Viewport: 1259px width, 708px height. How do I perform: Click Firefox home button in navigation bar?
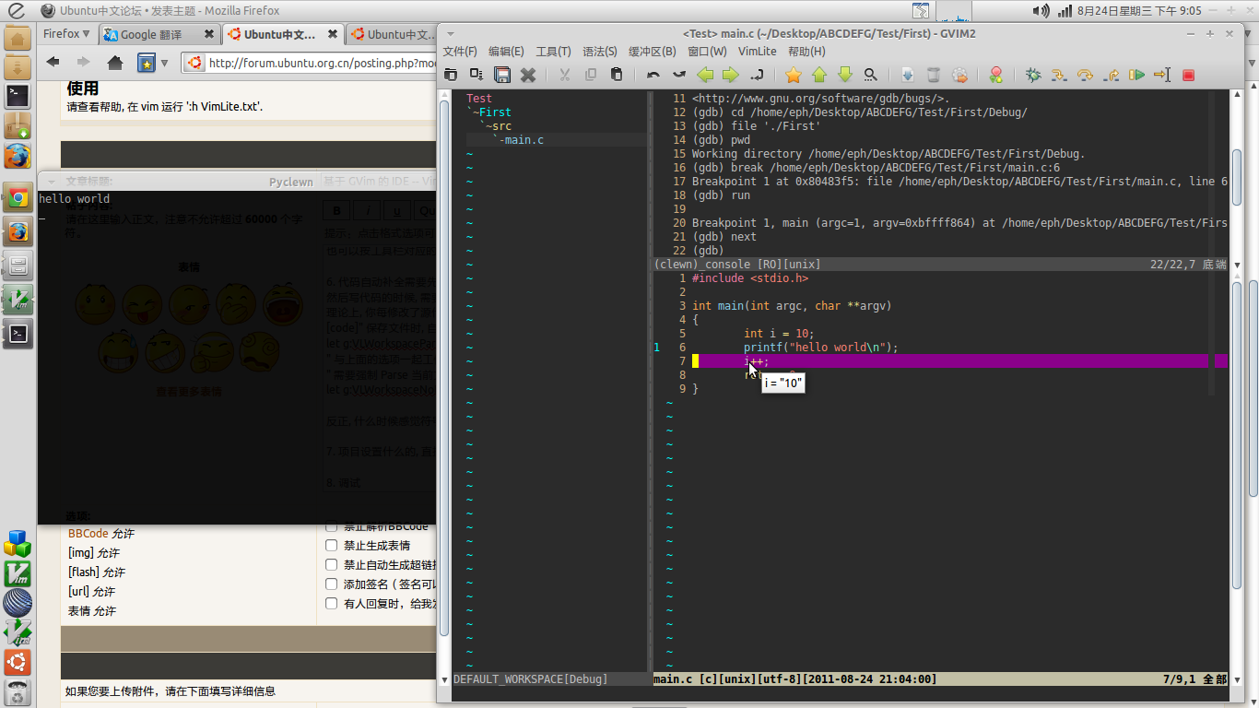coord(115,63)
